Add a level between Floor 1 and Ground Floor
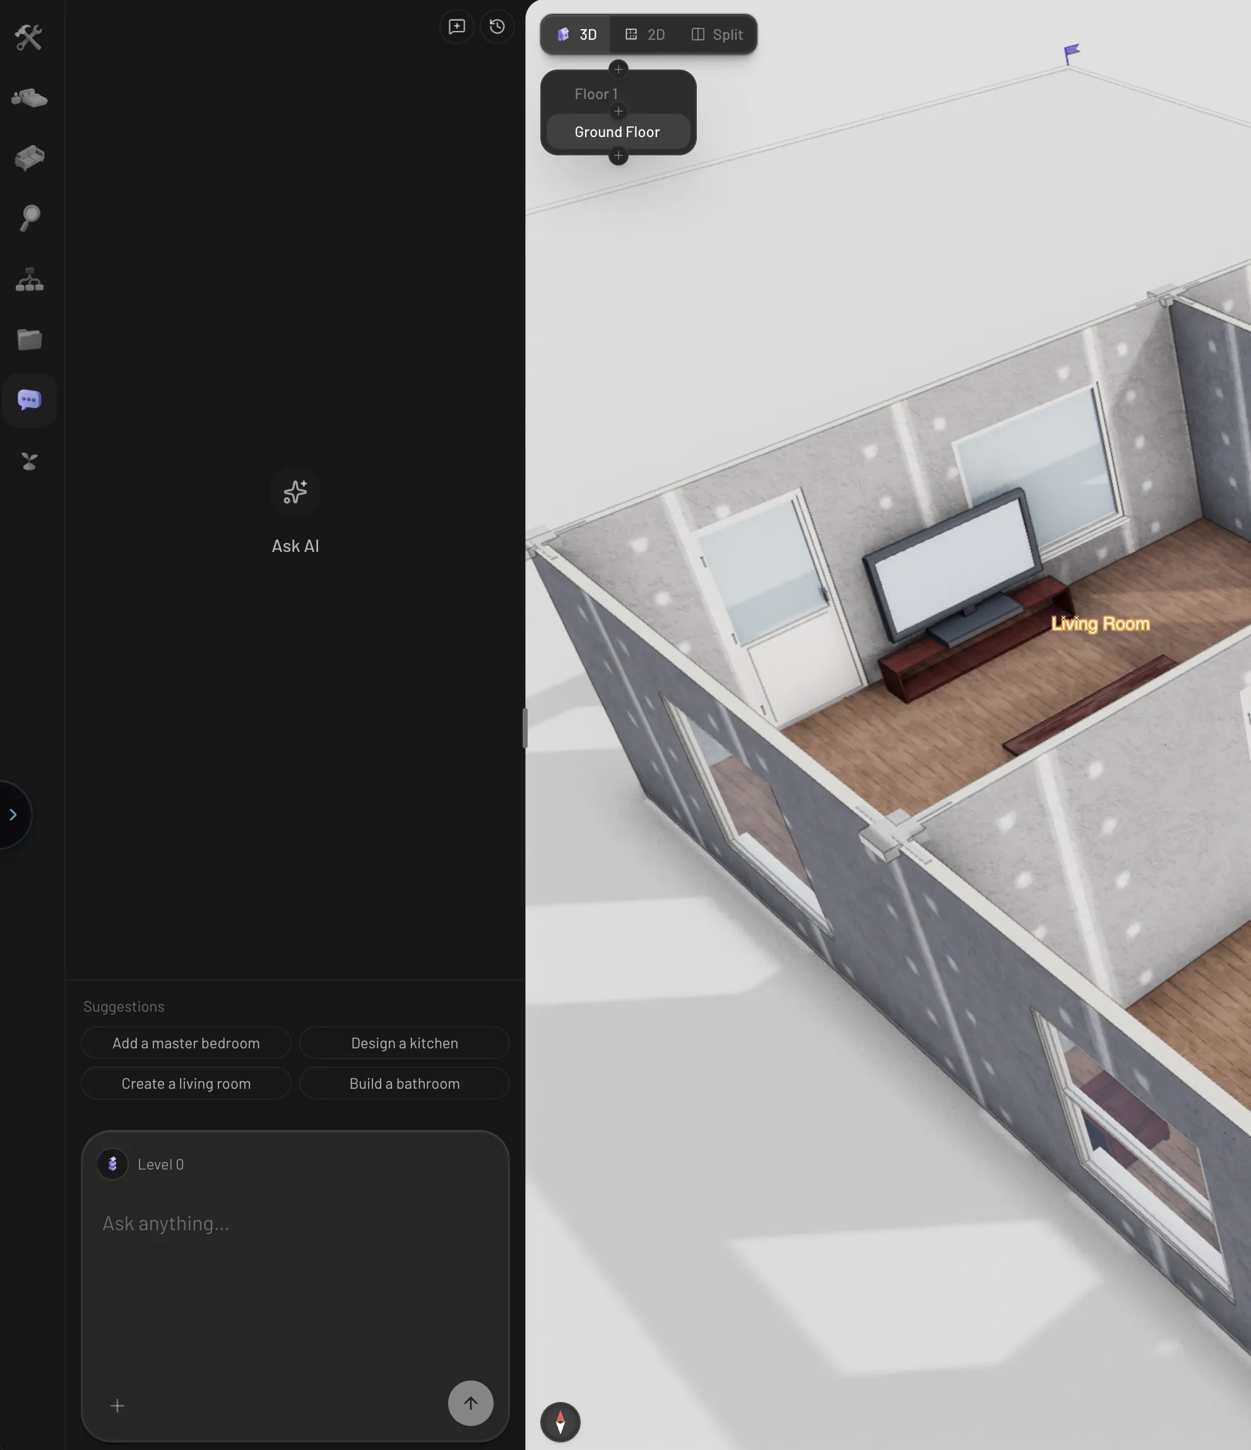Screen dimensions: 1251x1450 [x=618, y=111]
